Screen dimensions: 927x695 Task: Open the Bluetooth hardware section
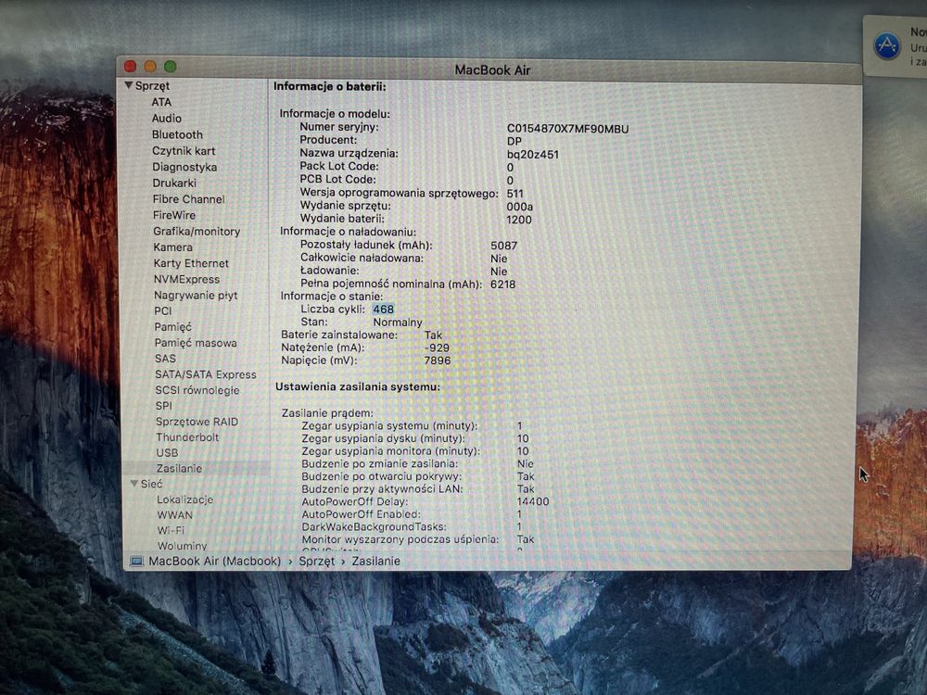[x=177, y=134]
